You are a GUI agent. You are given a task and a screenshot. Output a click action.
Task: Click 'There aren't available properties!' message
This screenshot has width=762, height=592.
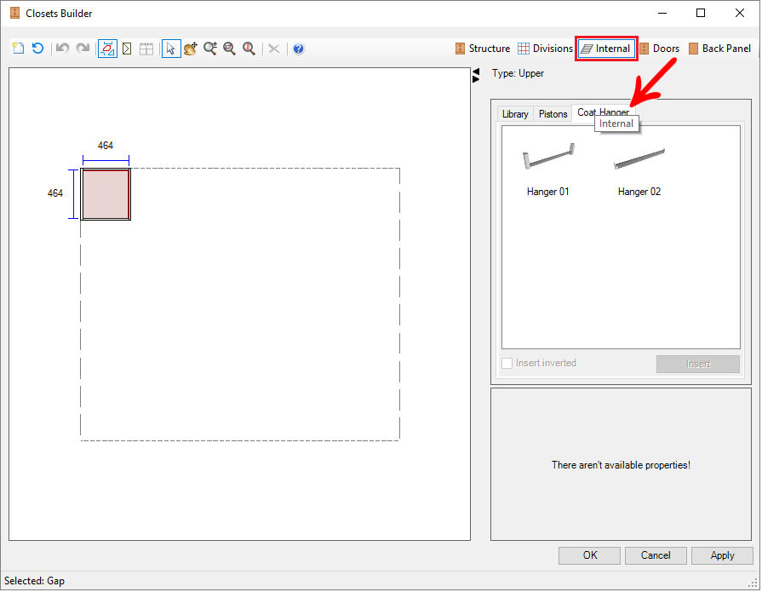621,465
